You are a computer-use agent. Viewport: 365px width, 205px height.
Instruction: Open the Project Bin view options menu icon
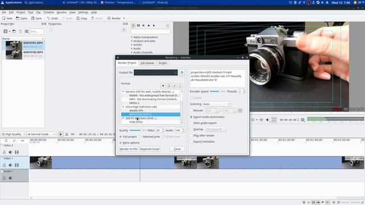[27, 31]
